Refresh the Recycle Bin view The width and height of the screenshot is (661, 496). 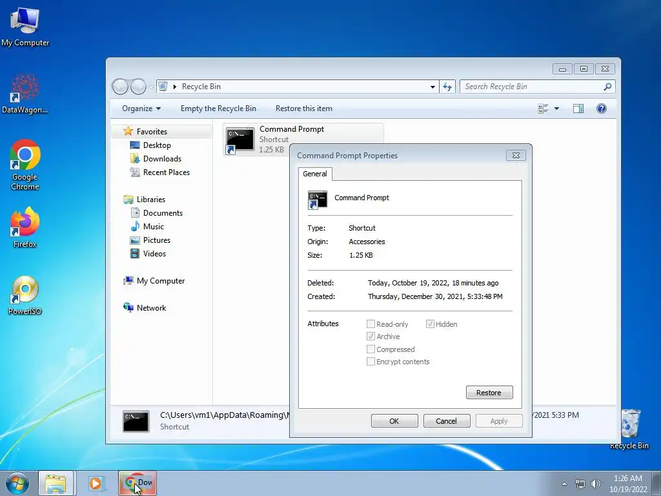(447, 87)
